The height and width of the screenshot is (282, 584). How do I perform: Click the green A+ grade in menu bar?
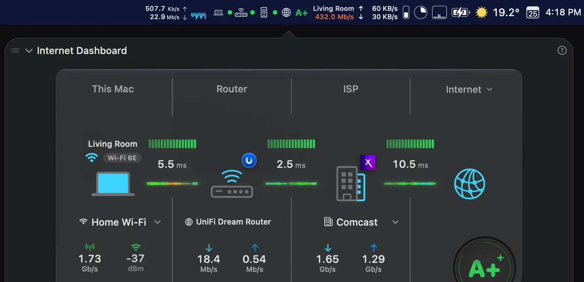[302, 12]
